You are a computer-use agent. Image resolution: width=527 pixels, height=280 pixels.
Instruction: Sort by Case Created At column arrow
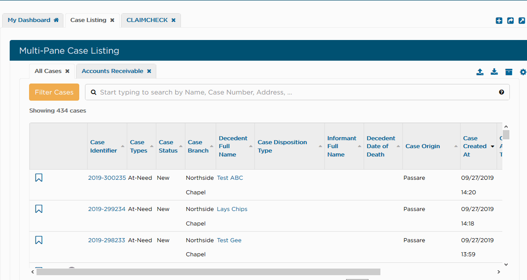click(492, 146)
